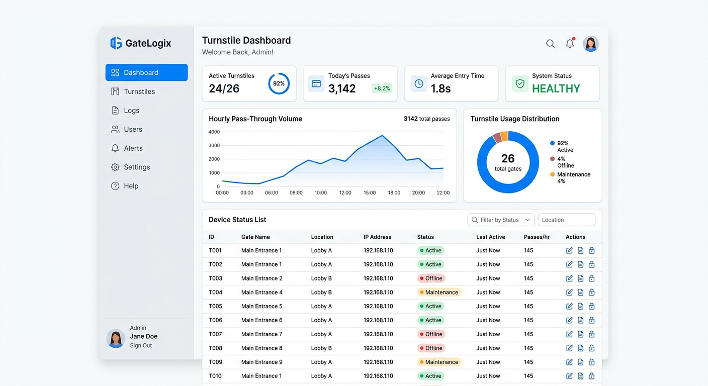708x386 pixels.
Task: Click the GateLogix logo icon
Action: point(116,43)
